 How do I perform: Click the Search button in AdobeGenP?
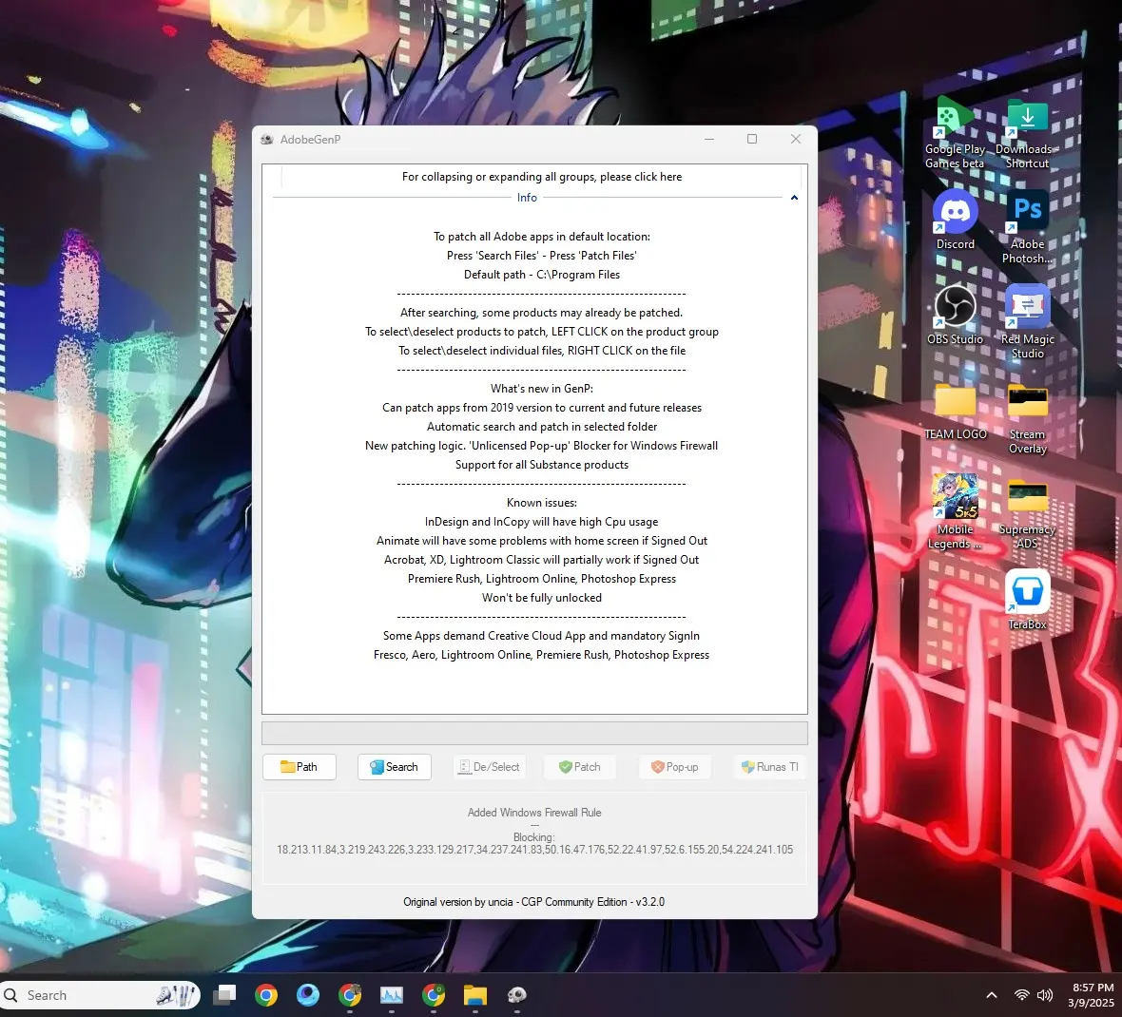coord(395,767)
